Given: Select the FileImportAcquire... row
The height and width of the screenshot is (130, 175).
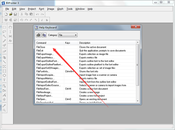Looking at the screenshot, I should click(85, 75).
